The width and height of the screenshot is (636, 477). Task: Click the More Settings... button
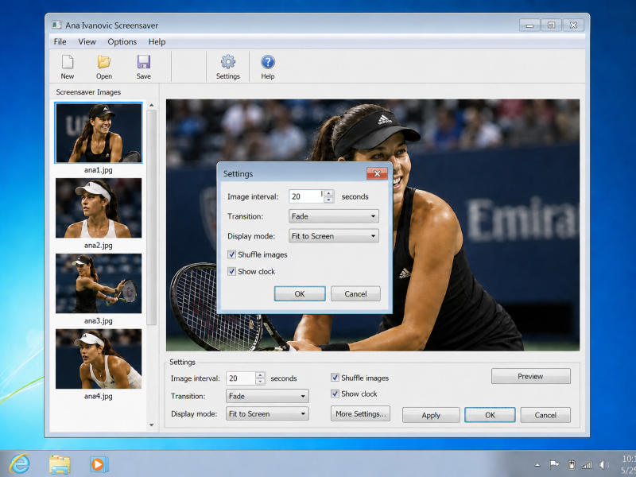coord(360,413)
